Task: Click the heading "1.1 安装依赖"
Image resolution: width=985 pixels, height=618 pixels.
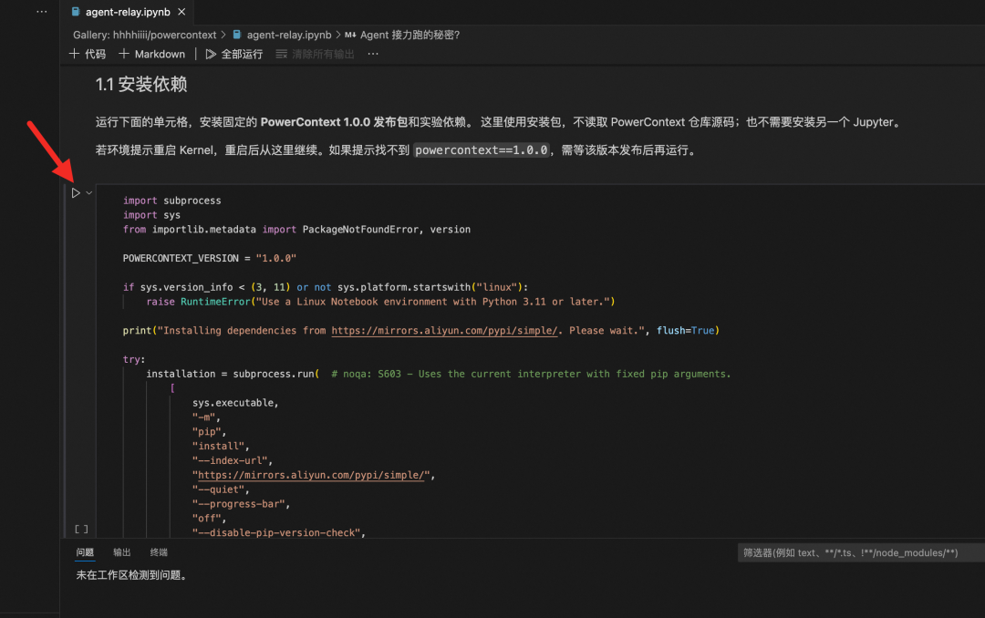Action: click(141, 84)
